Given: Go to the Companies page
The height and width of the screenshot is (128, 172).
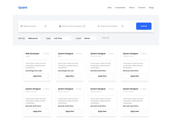Looking at the screenshot, I should point(120,7).
